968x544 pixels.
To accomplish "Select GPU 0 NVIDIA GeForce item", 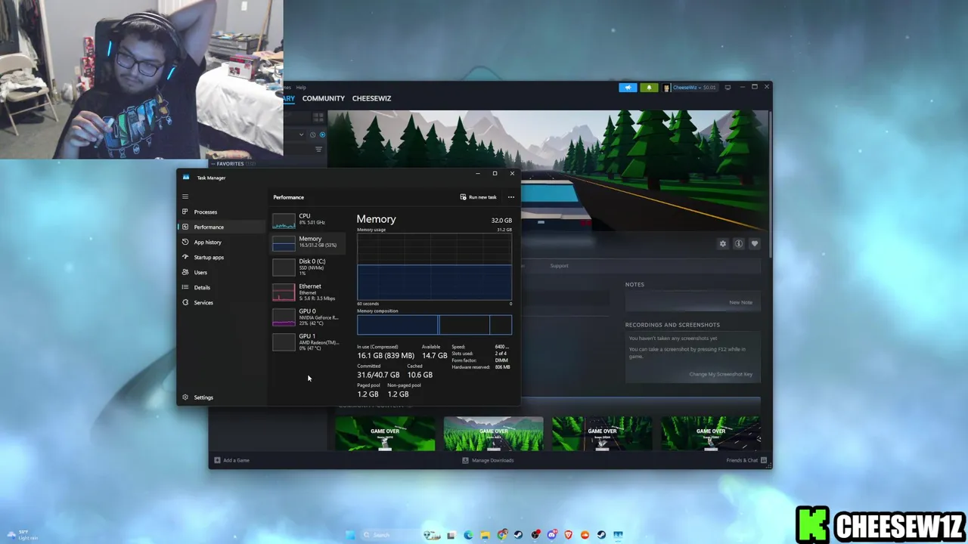I will click(309, 317).
